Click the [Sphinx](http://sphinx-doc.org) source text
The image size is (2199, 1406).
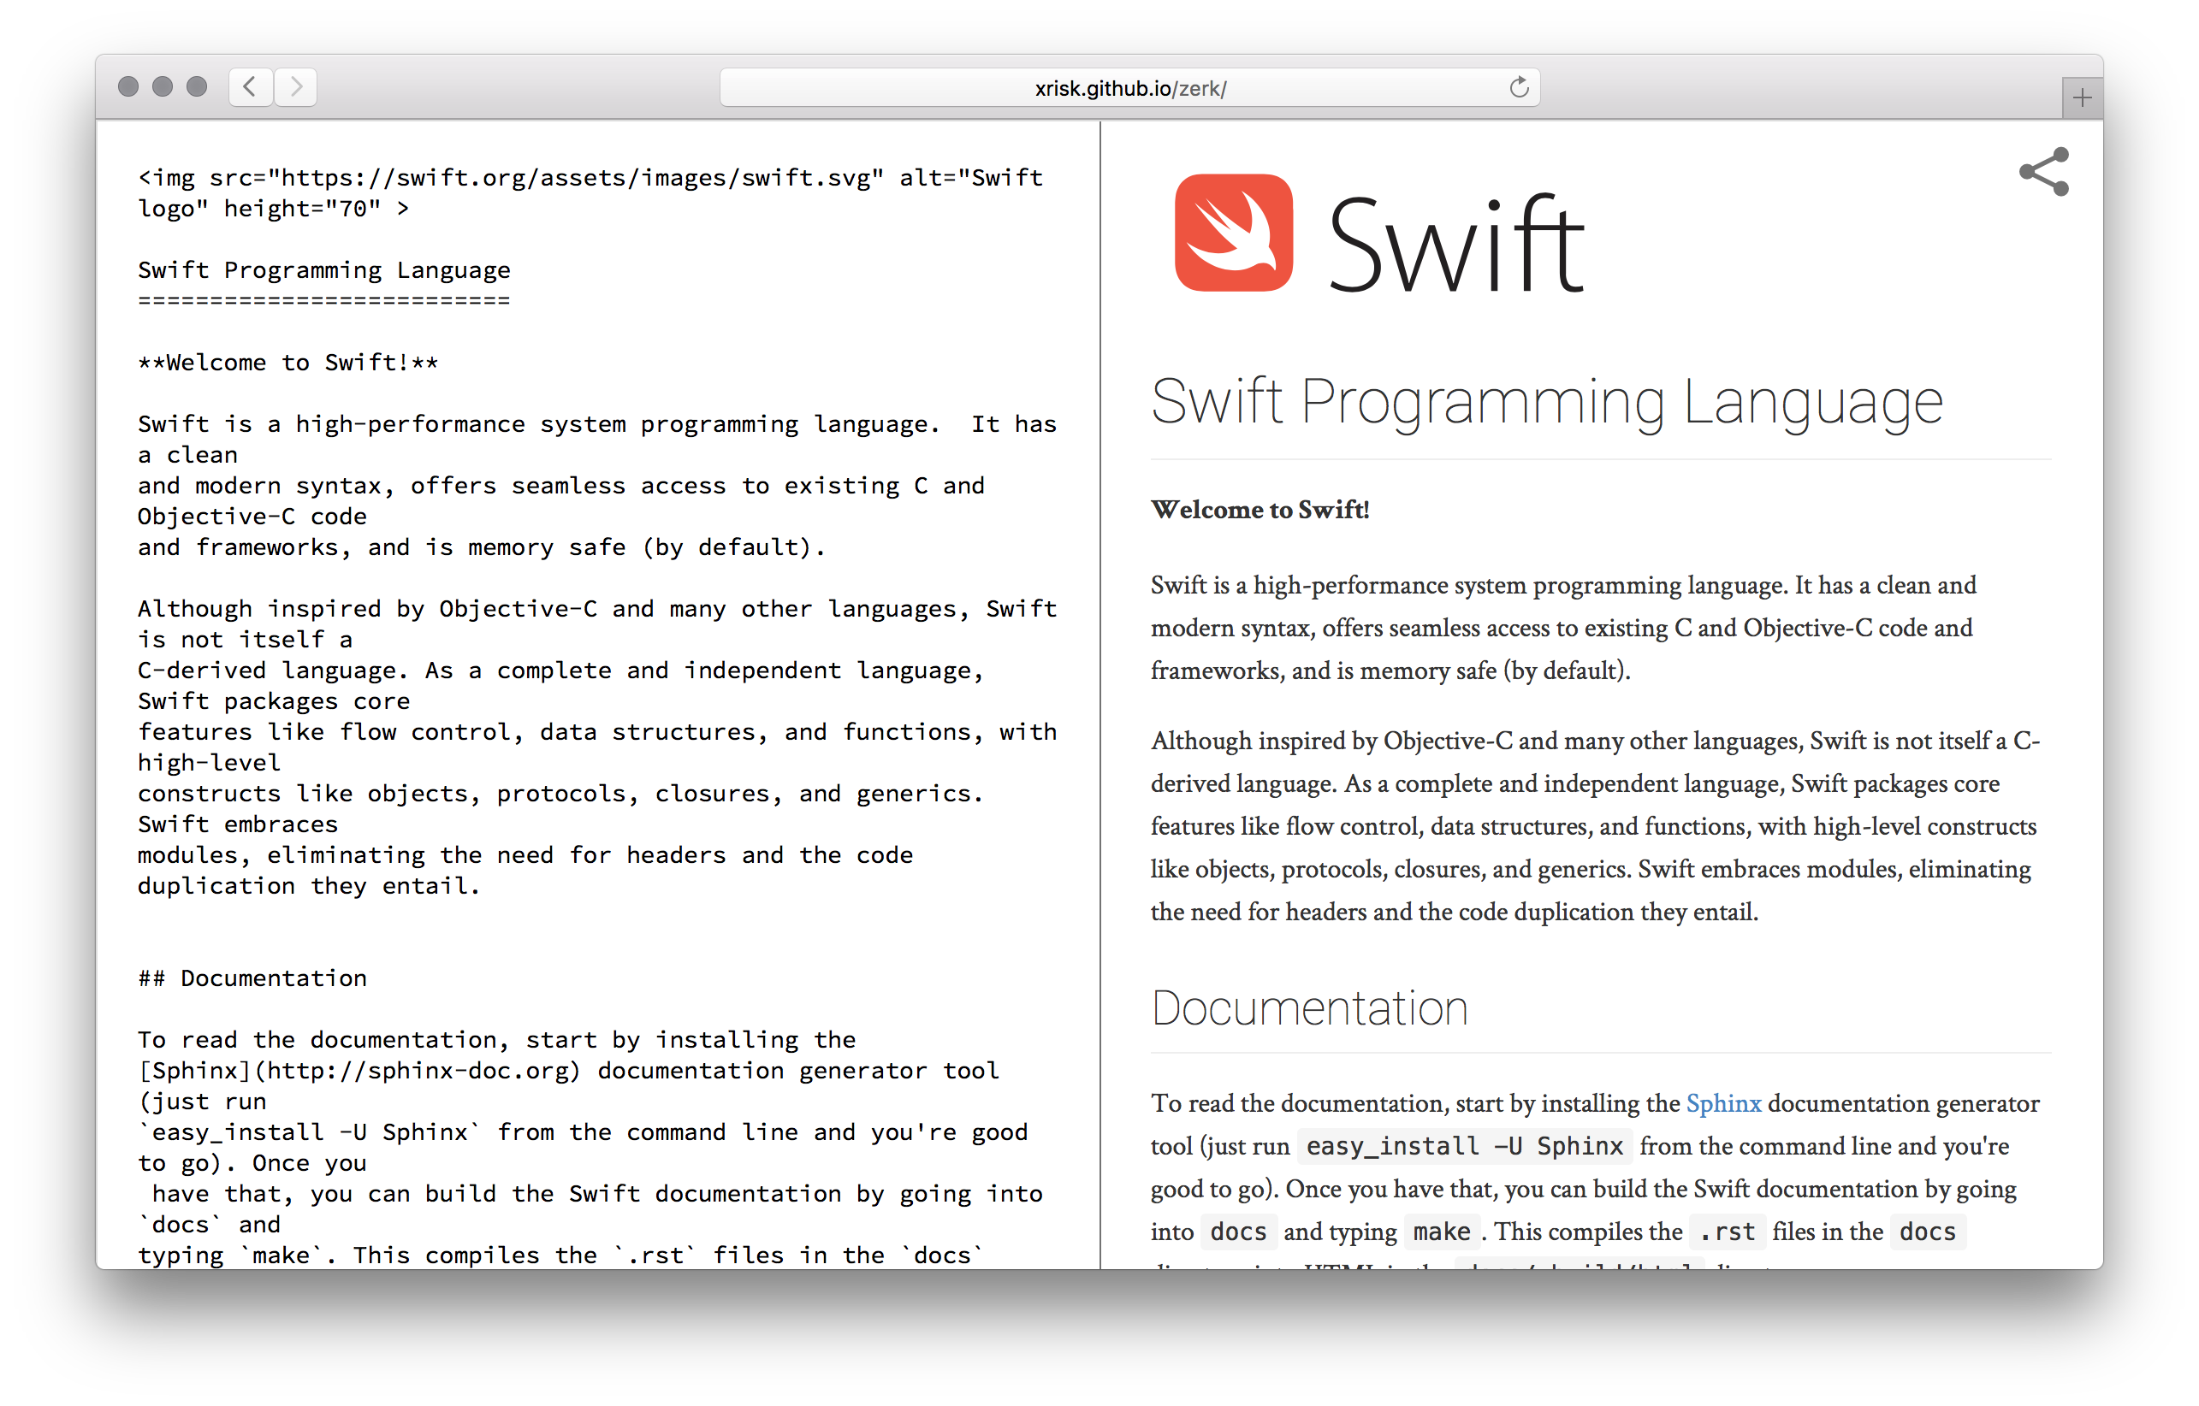(x=359, y=1071)
